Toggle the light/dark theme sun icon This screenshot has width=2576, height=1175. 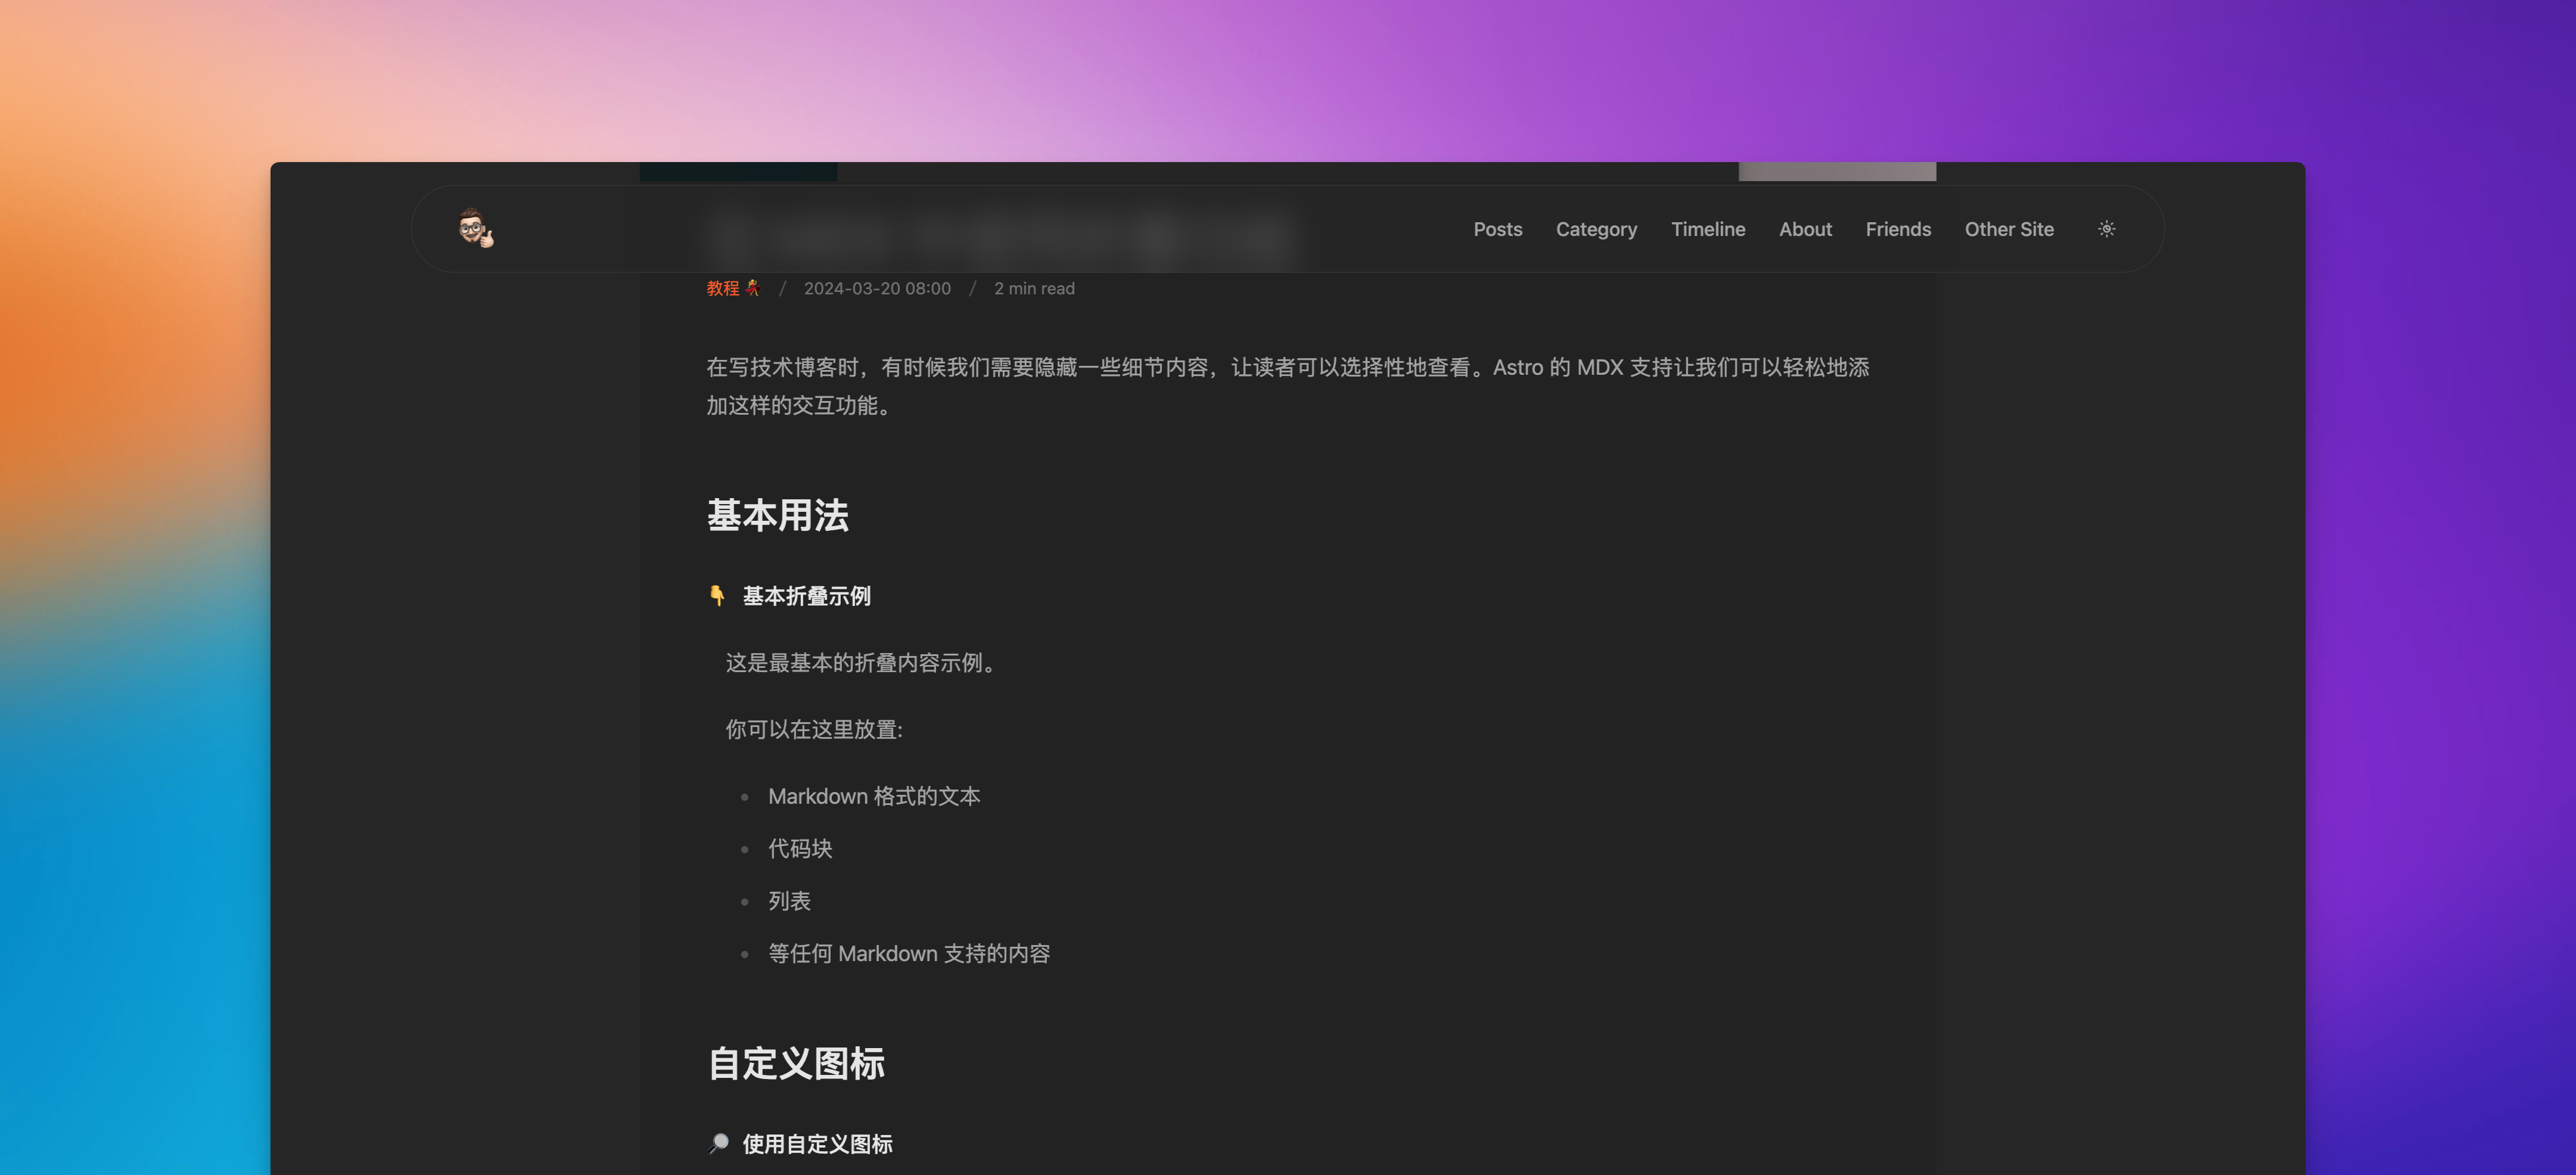tap(2106, 229)
